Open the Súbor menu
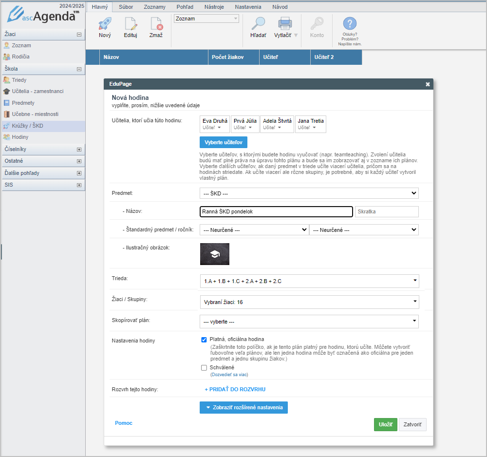Screen dimensions: 487x457 [126, 7]
